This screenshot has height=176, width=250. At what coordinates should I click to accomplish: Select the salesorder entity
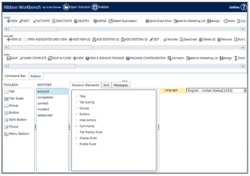coord(45,115)
